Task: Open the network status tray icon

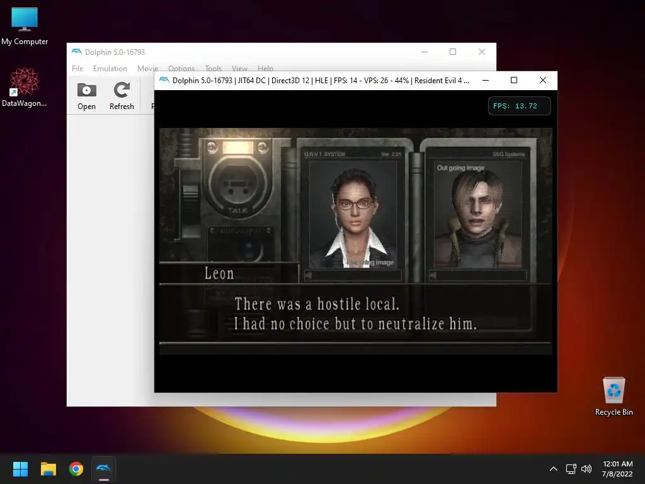Action: click(x=571, y=469)
